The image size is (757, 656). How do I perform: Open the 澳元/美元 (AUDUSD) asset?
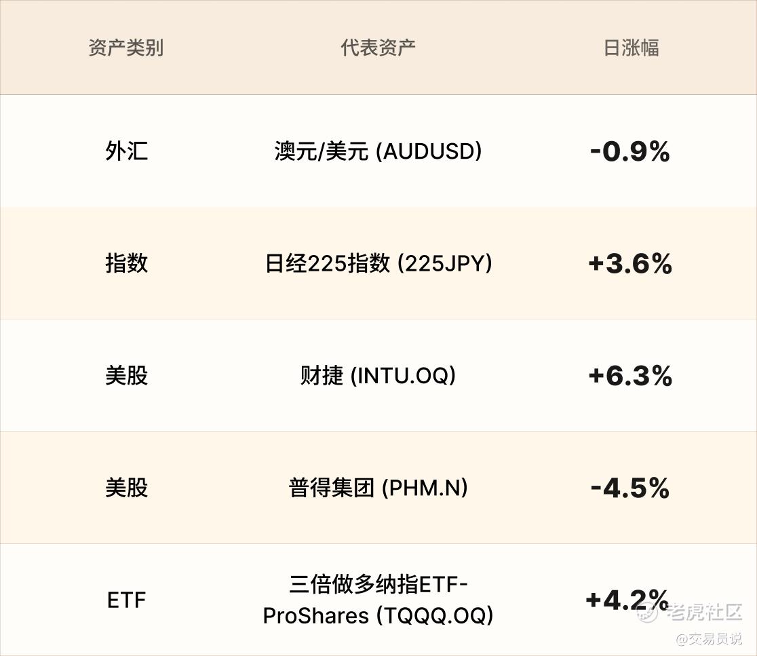click(x=378, y=151)
